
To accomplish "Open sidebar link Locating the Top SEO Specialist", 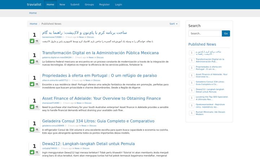I will [x=212, y=98].
